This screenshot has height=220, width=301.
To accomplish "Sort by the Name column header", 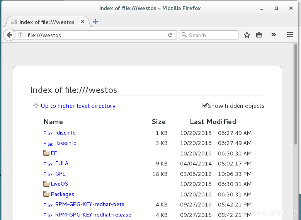I will point(53,122).
